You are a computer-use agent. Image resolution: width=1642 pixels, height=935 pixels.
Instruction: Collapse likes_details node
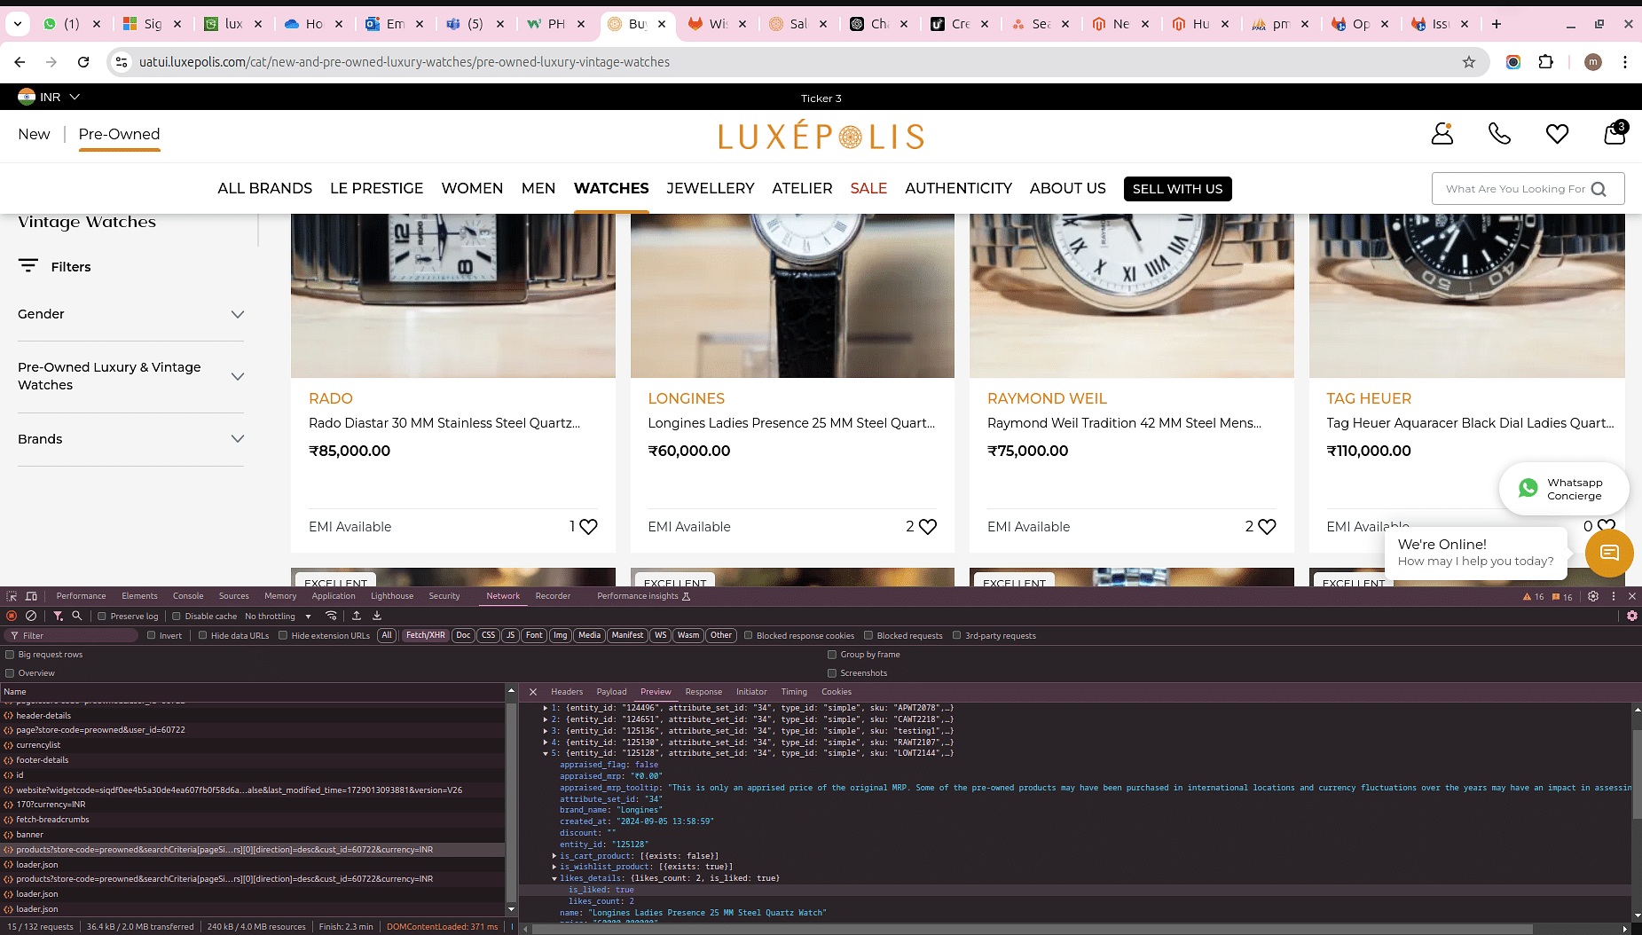(x=554, y=878)
